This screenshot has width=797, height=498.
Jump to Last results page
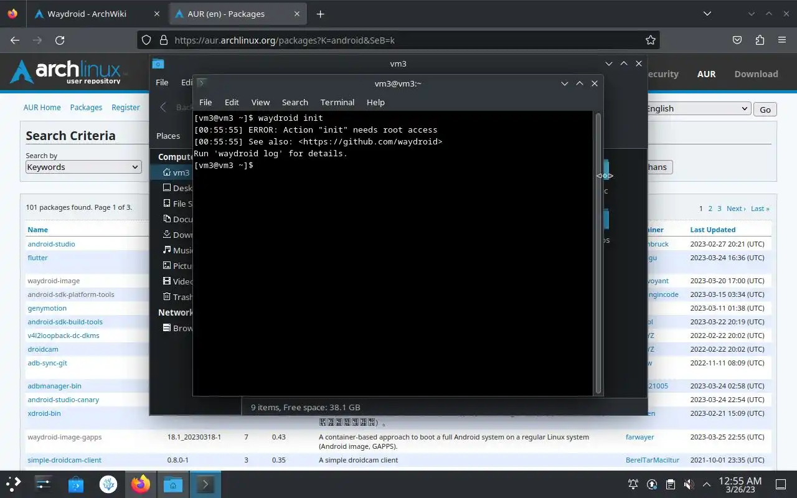[x=760, y=209]
